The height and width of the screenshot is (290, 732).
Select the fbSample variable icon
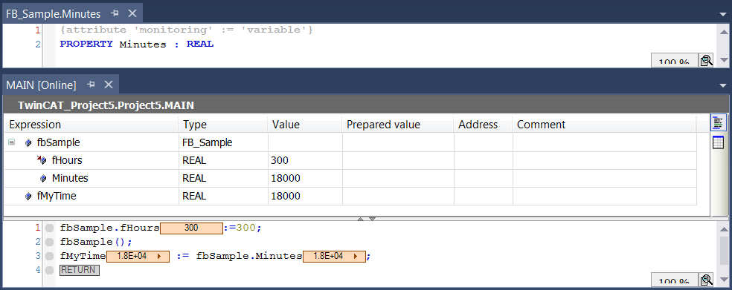(28, 143)
